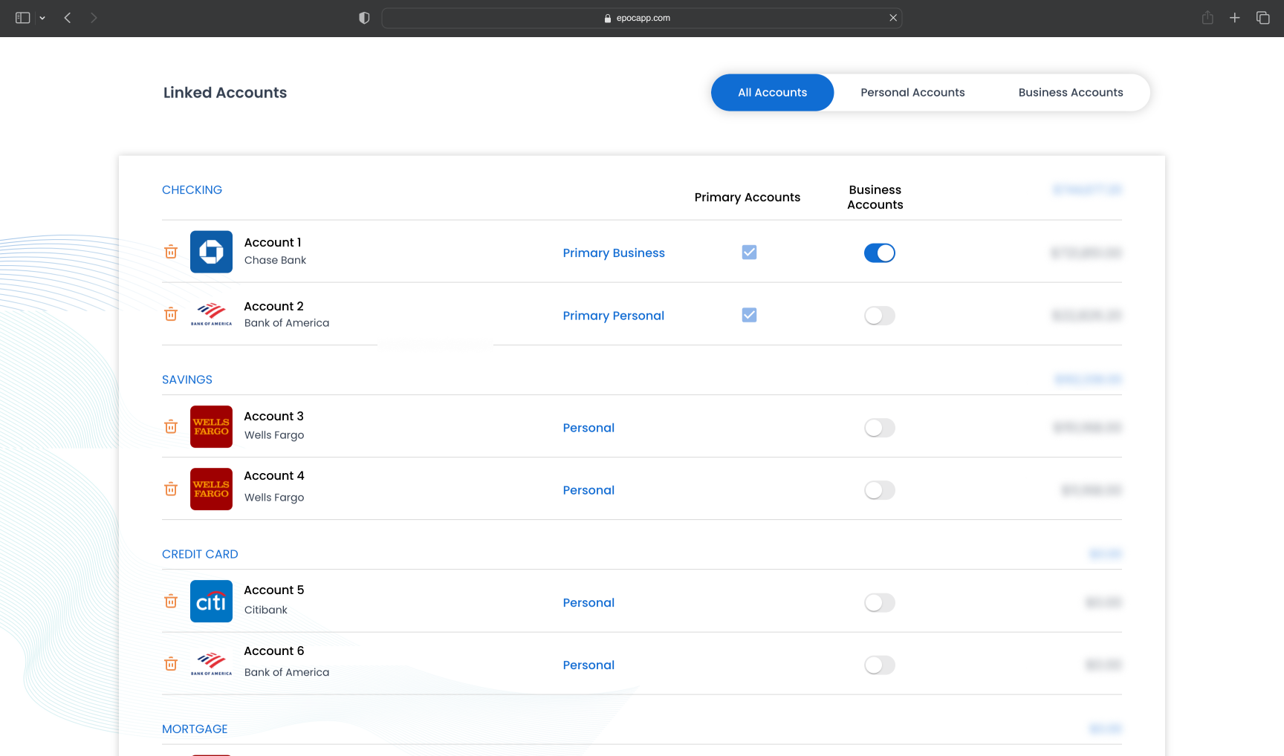Uncheck primary account checkbox for Account 2

(749, 315)
